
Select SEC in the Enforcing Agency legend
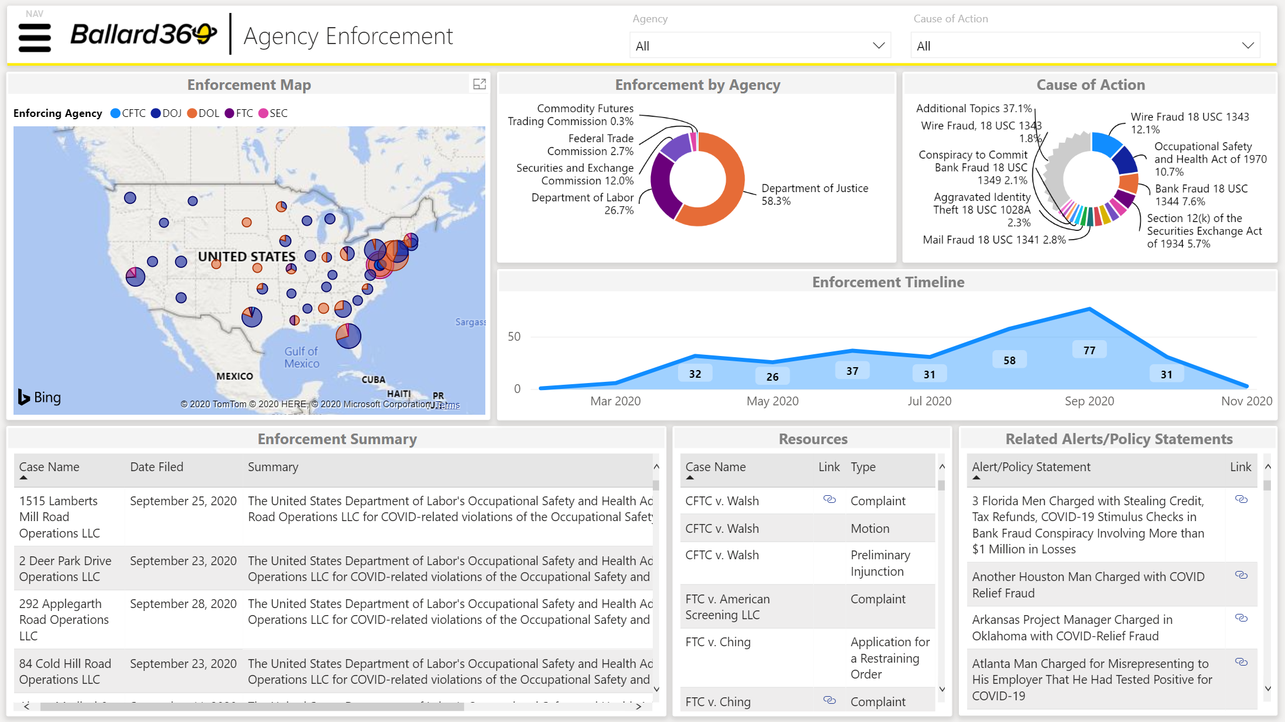pyautogui.click(x=273, y=113)
